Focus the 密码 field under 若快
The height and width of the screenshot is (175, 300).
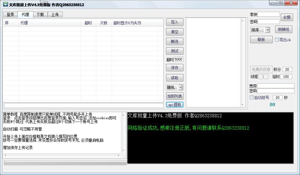tap(269, 22)
